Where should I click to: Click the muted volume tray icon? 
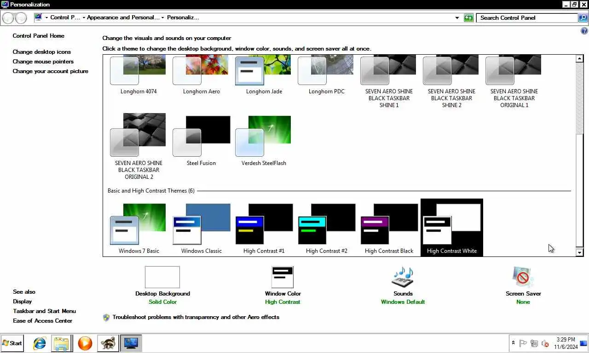click(x=545, y=343)
